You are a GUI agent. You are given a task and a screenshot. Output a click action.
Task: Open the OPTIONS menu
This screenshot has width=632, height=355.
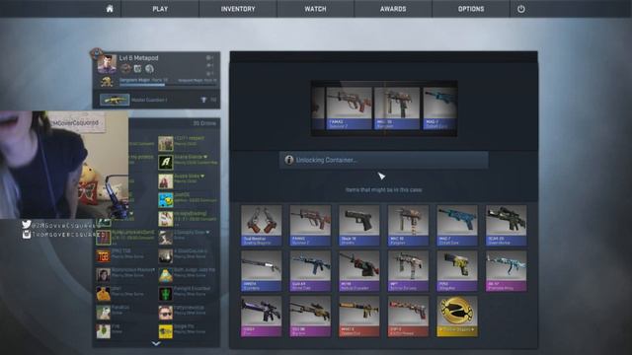(x=471, y=9)
